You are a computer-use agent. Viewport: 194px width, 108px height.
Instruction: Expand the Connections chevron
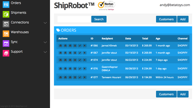pos(45,23)
